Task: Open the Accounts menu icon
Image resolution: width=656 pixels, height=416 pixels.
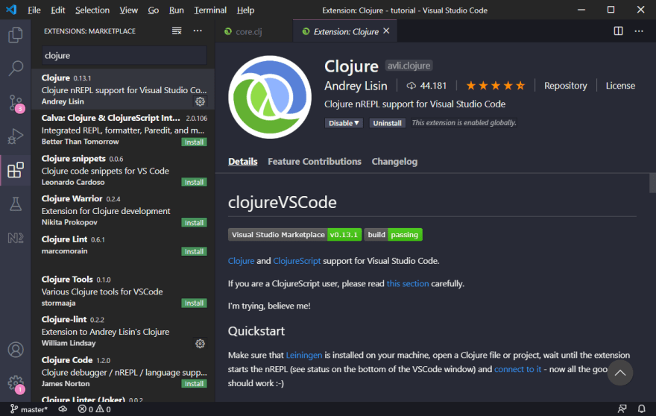Action: [16, 350]
